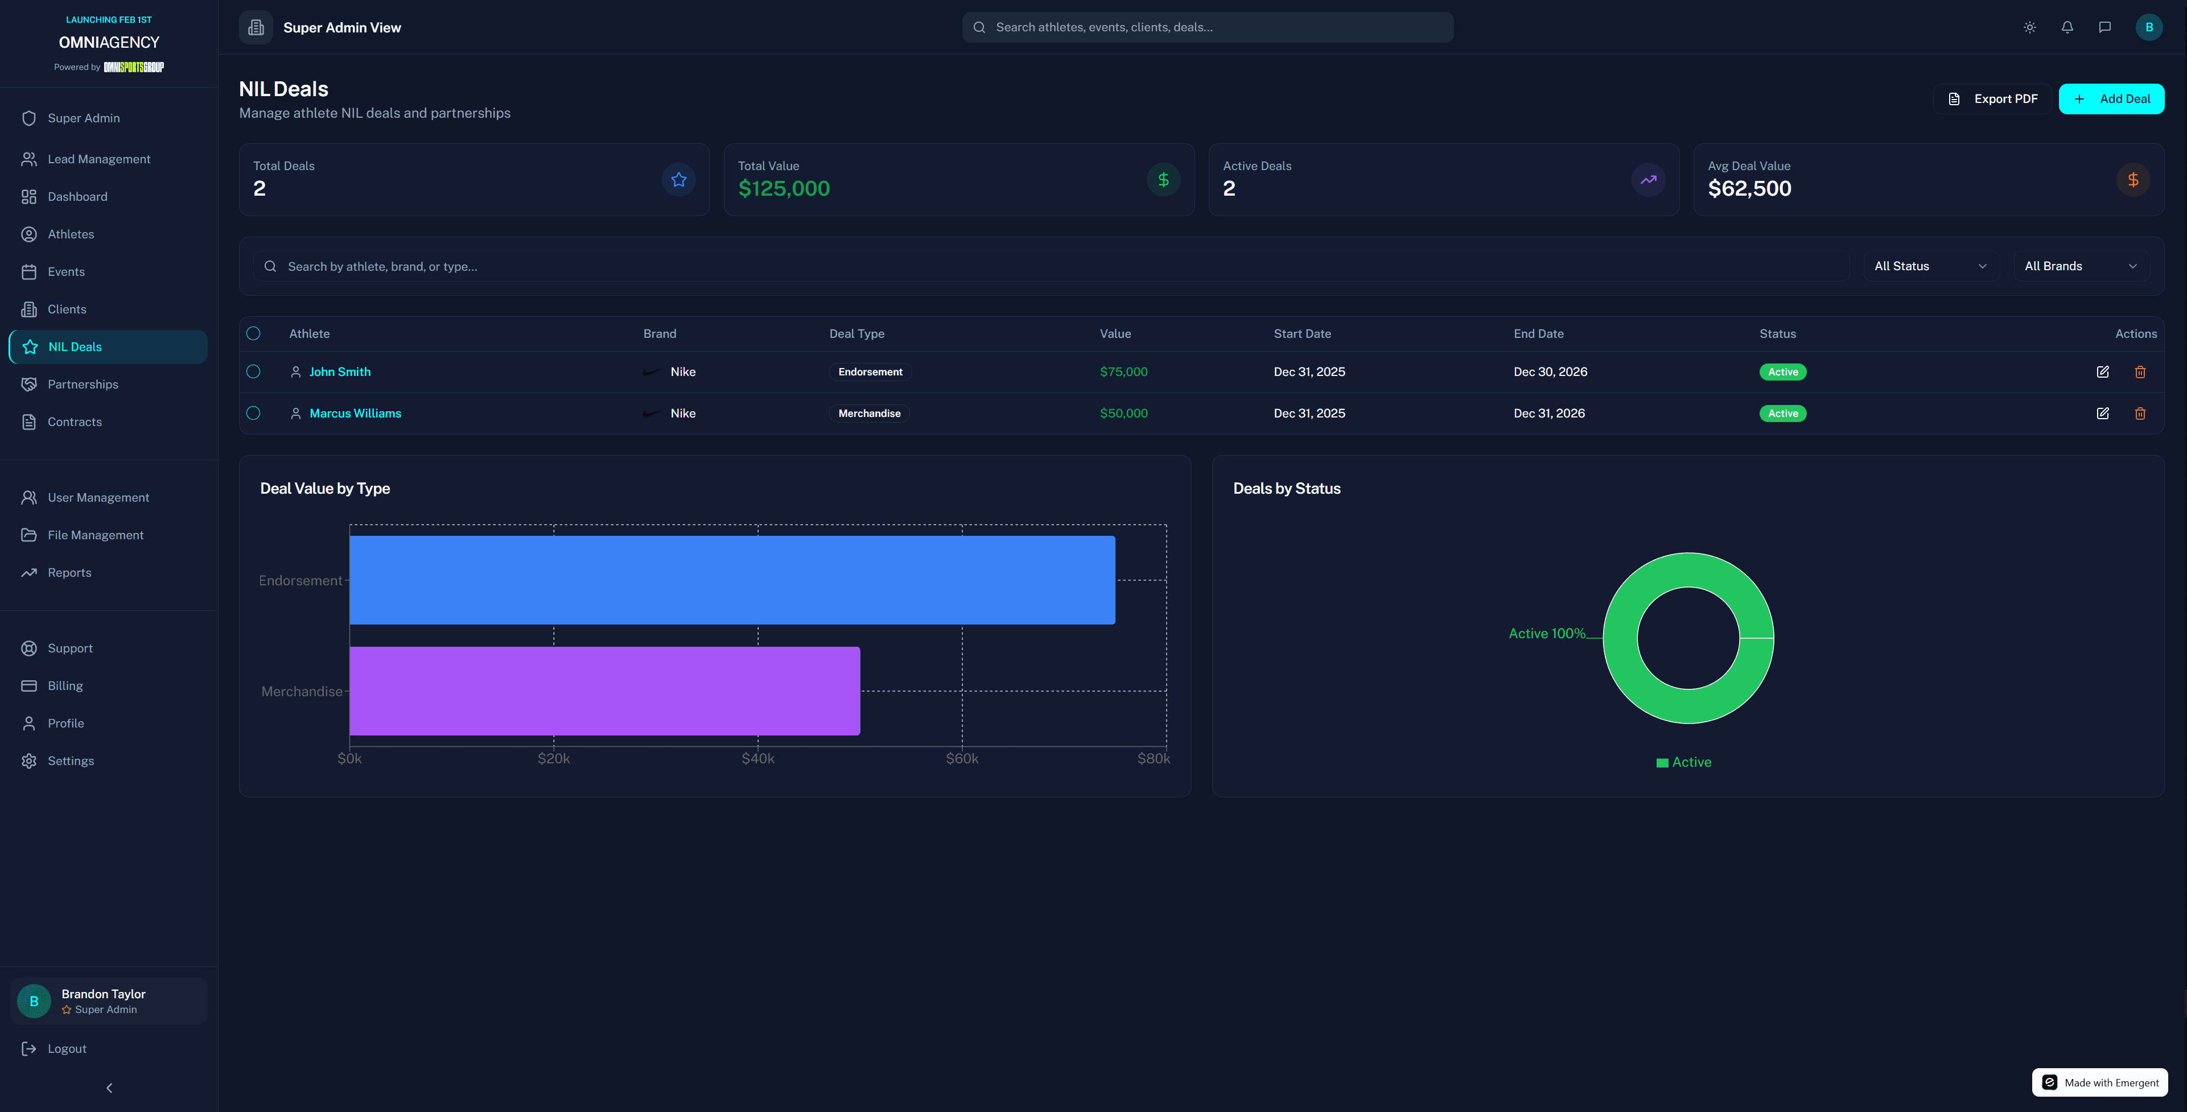Click the green Active legend swatch

click(1662, 763)
